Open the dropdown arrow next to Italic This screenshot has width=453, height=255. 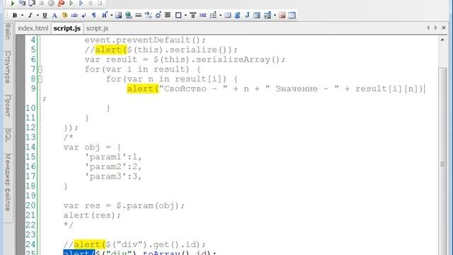click(x=38, y=16)
